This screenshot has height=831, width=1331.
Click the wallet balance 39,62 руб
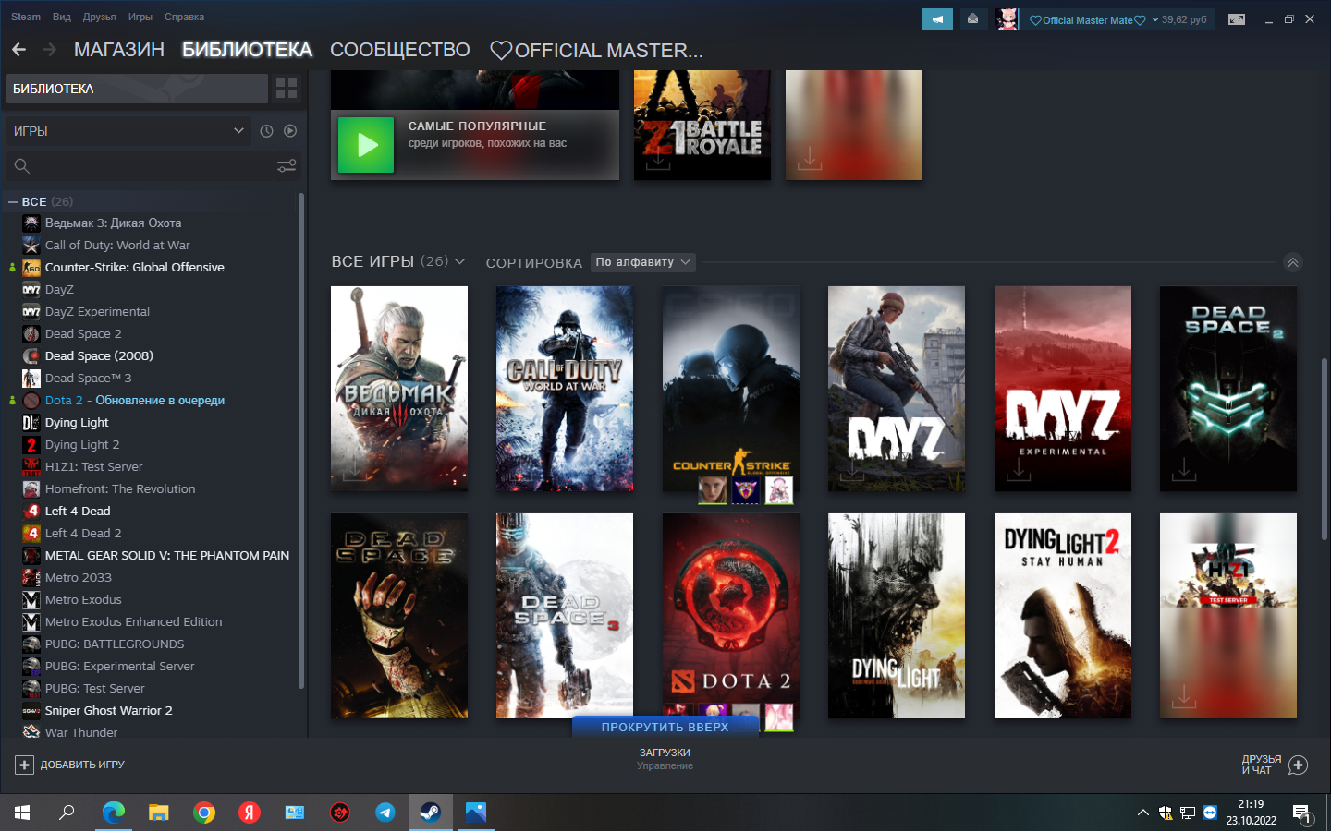(x=1184, y=19)
